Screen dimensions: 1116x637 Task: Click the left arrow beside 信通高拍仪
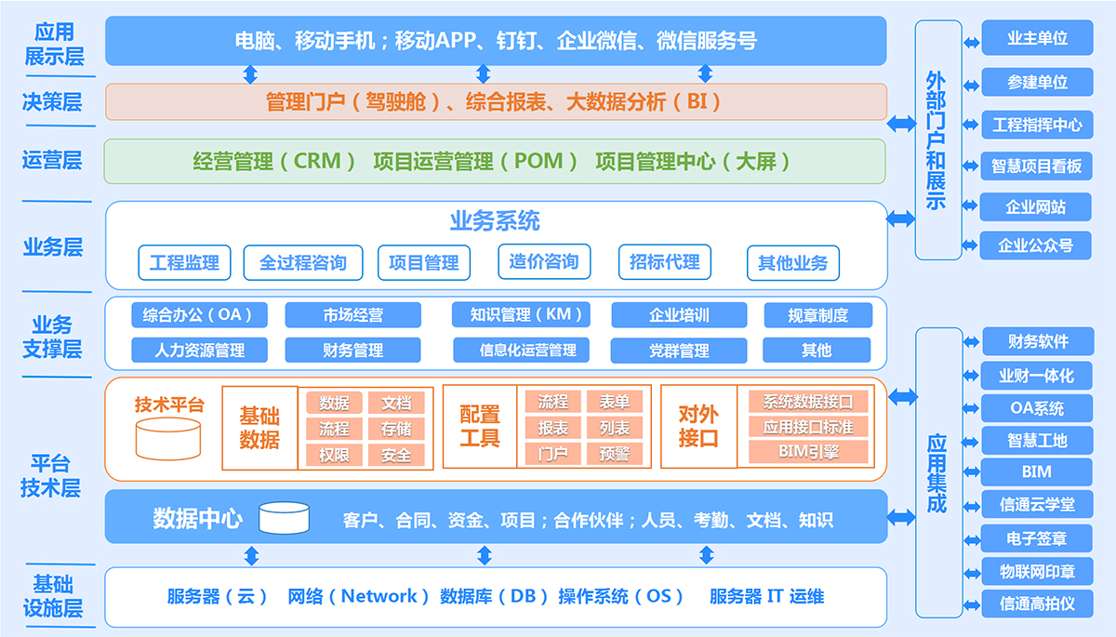972,604
